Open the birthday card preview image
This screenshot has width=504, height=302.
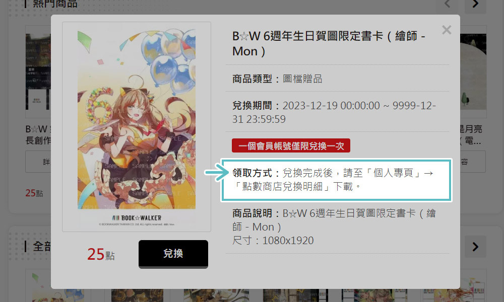pyautogui.click(x=137, y=127)
